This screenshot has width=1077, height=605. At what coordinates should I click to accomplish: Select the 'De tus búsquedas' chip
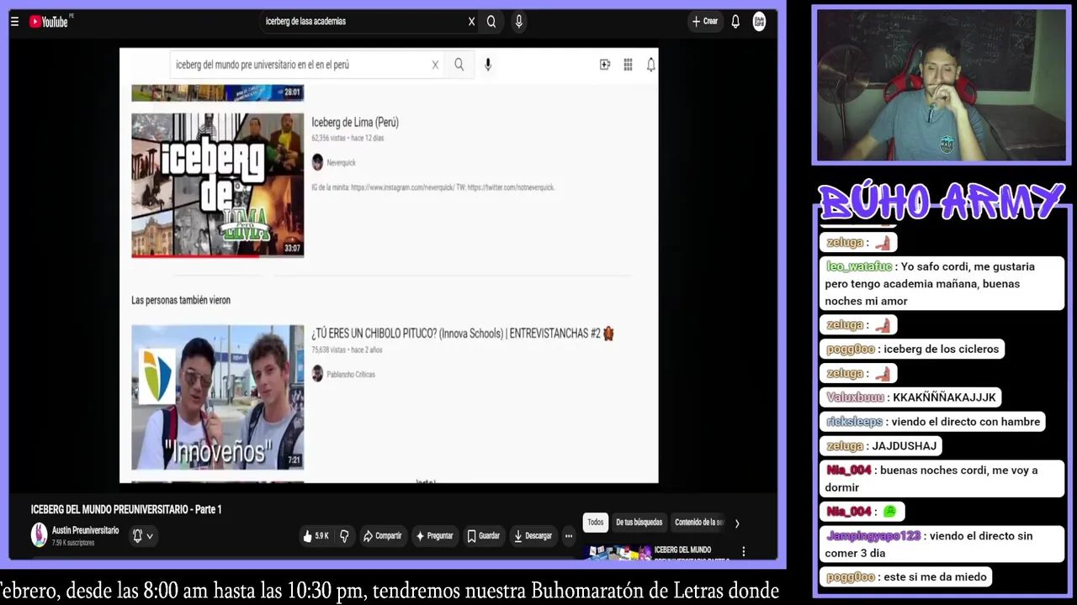[x=639, y=523]
